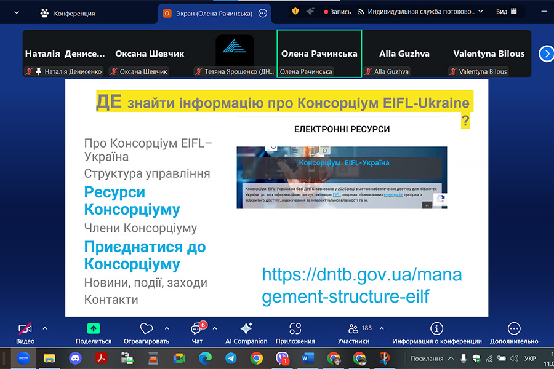Select Valentyna Bilous's participant tile
This screenshot has height=369, width=554.
[x=489, y=54]
